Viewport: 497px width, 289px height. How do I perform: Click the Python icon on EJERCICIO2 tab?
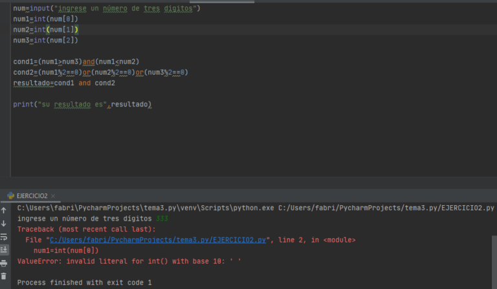[x=11, y=195]
